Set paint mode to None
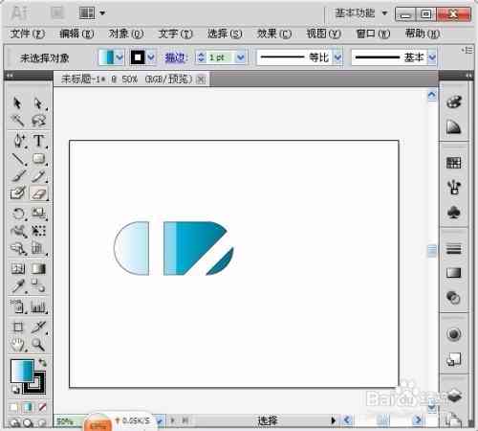This screenshot has height=431, width=478. click(42, 407)
